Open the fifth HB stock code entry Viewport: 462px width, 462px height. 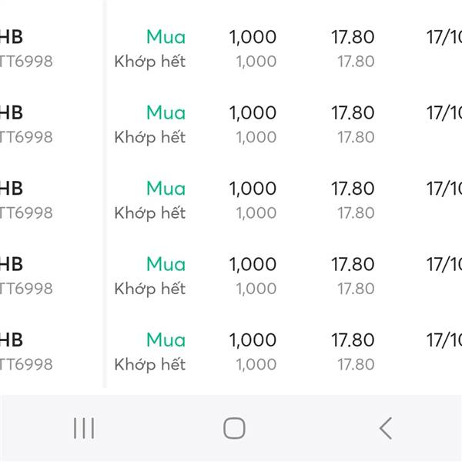[x=12, y=340]
